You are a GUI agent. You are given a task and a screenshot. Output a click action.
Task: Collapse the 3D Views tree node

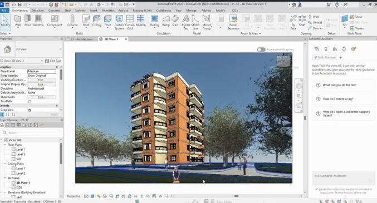[4, 178]
